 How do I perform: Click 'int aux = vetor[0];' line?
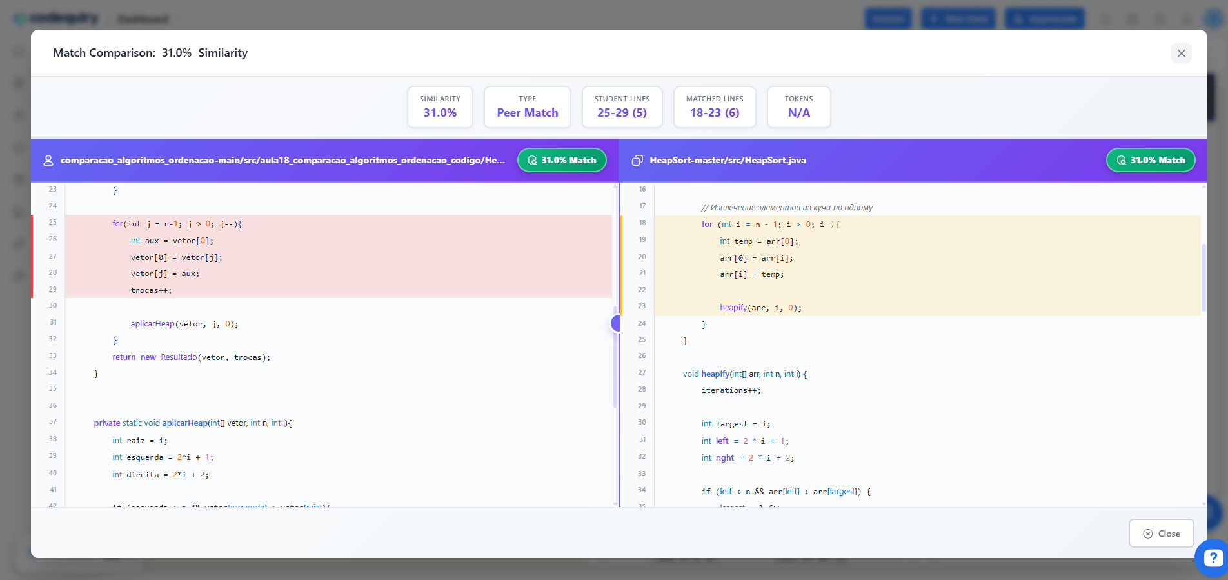(x=172, y=241)
